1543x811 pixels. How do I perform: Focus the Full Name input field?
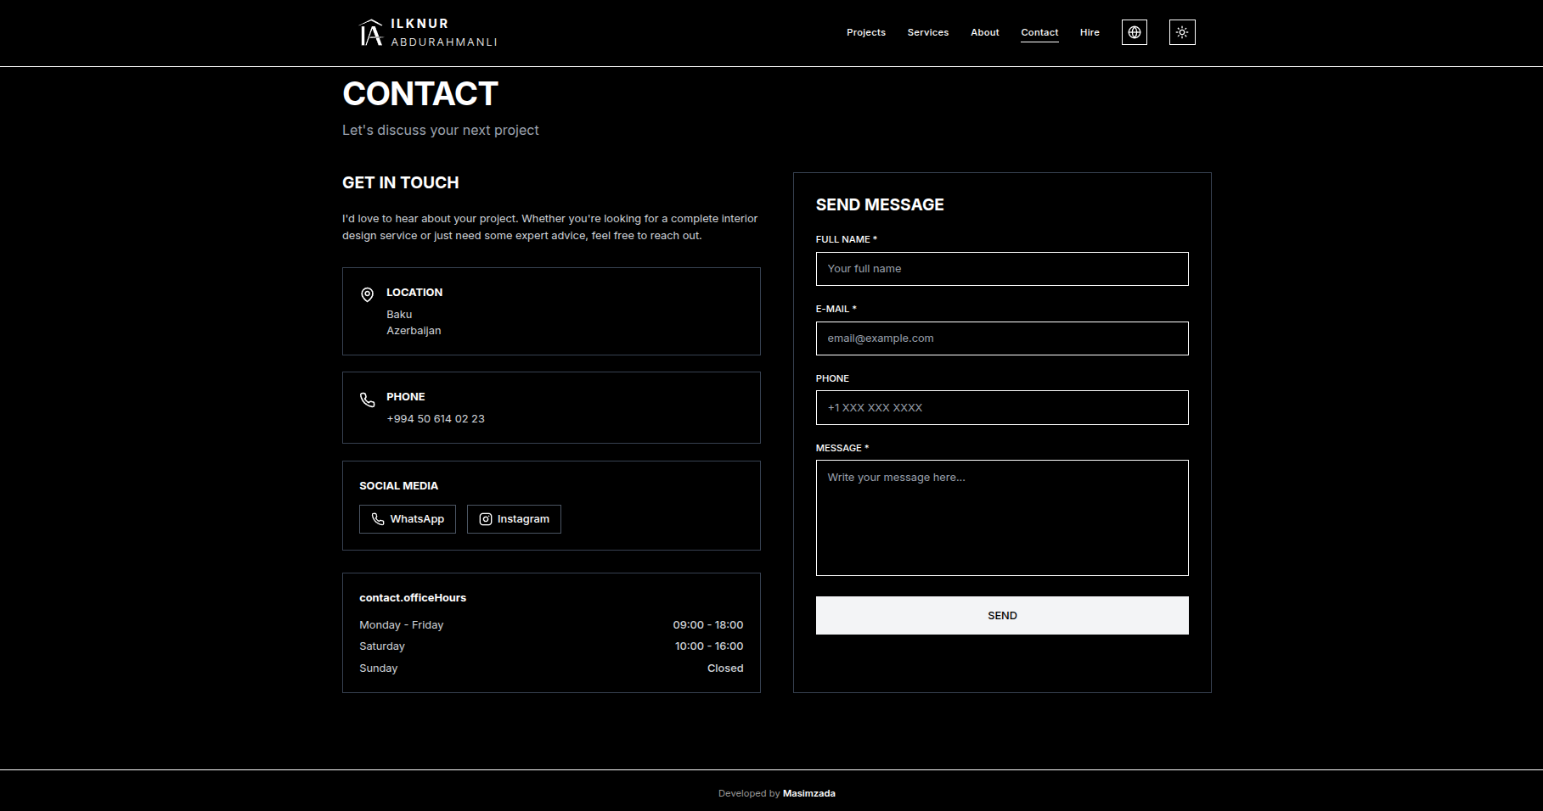tap(1001, 269)
